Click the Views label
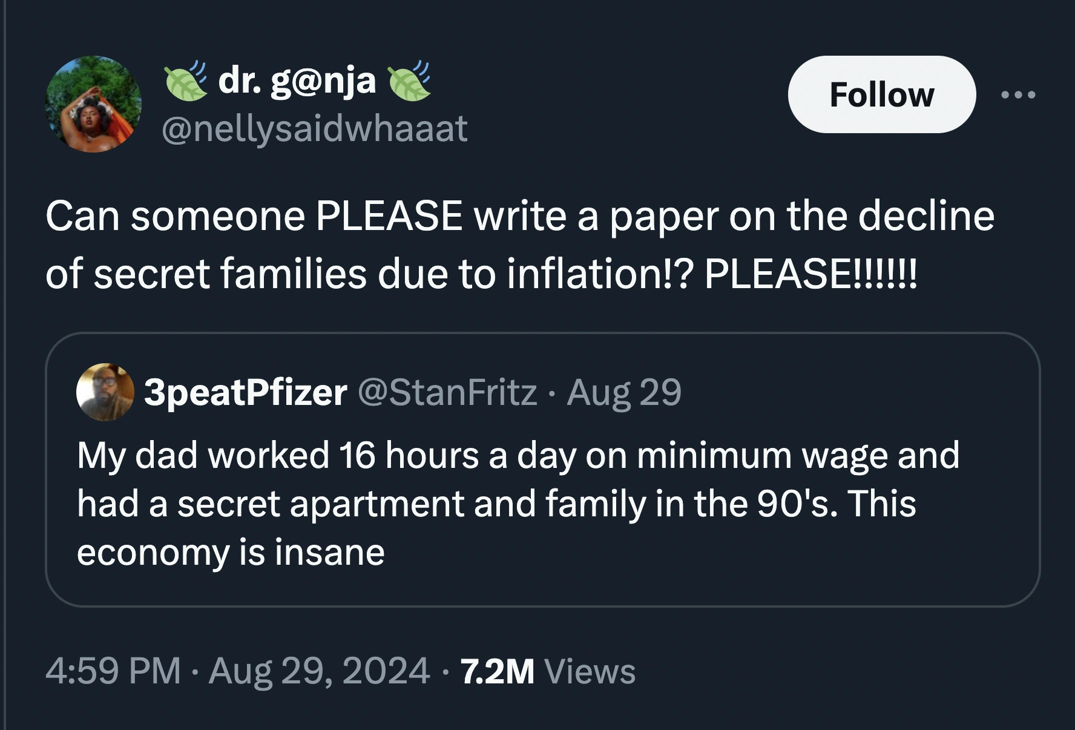Screen dimensions: 1075x730 (590, 671)
